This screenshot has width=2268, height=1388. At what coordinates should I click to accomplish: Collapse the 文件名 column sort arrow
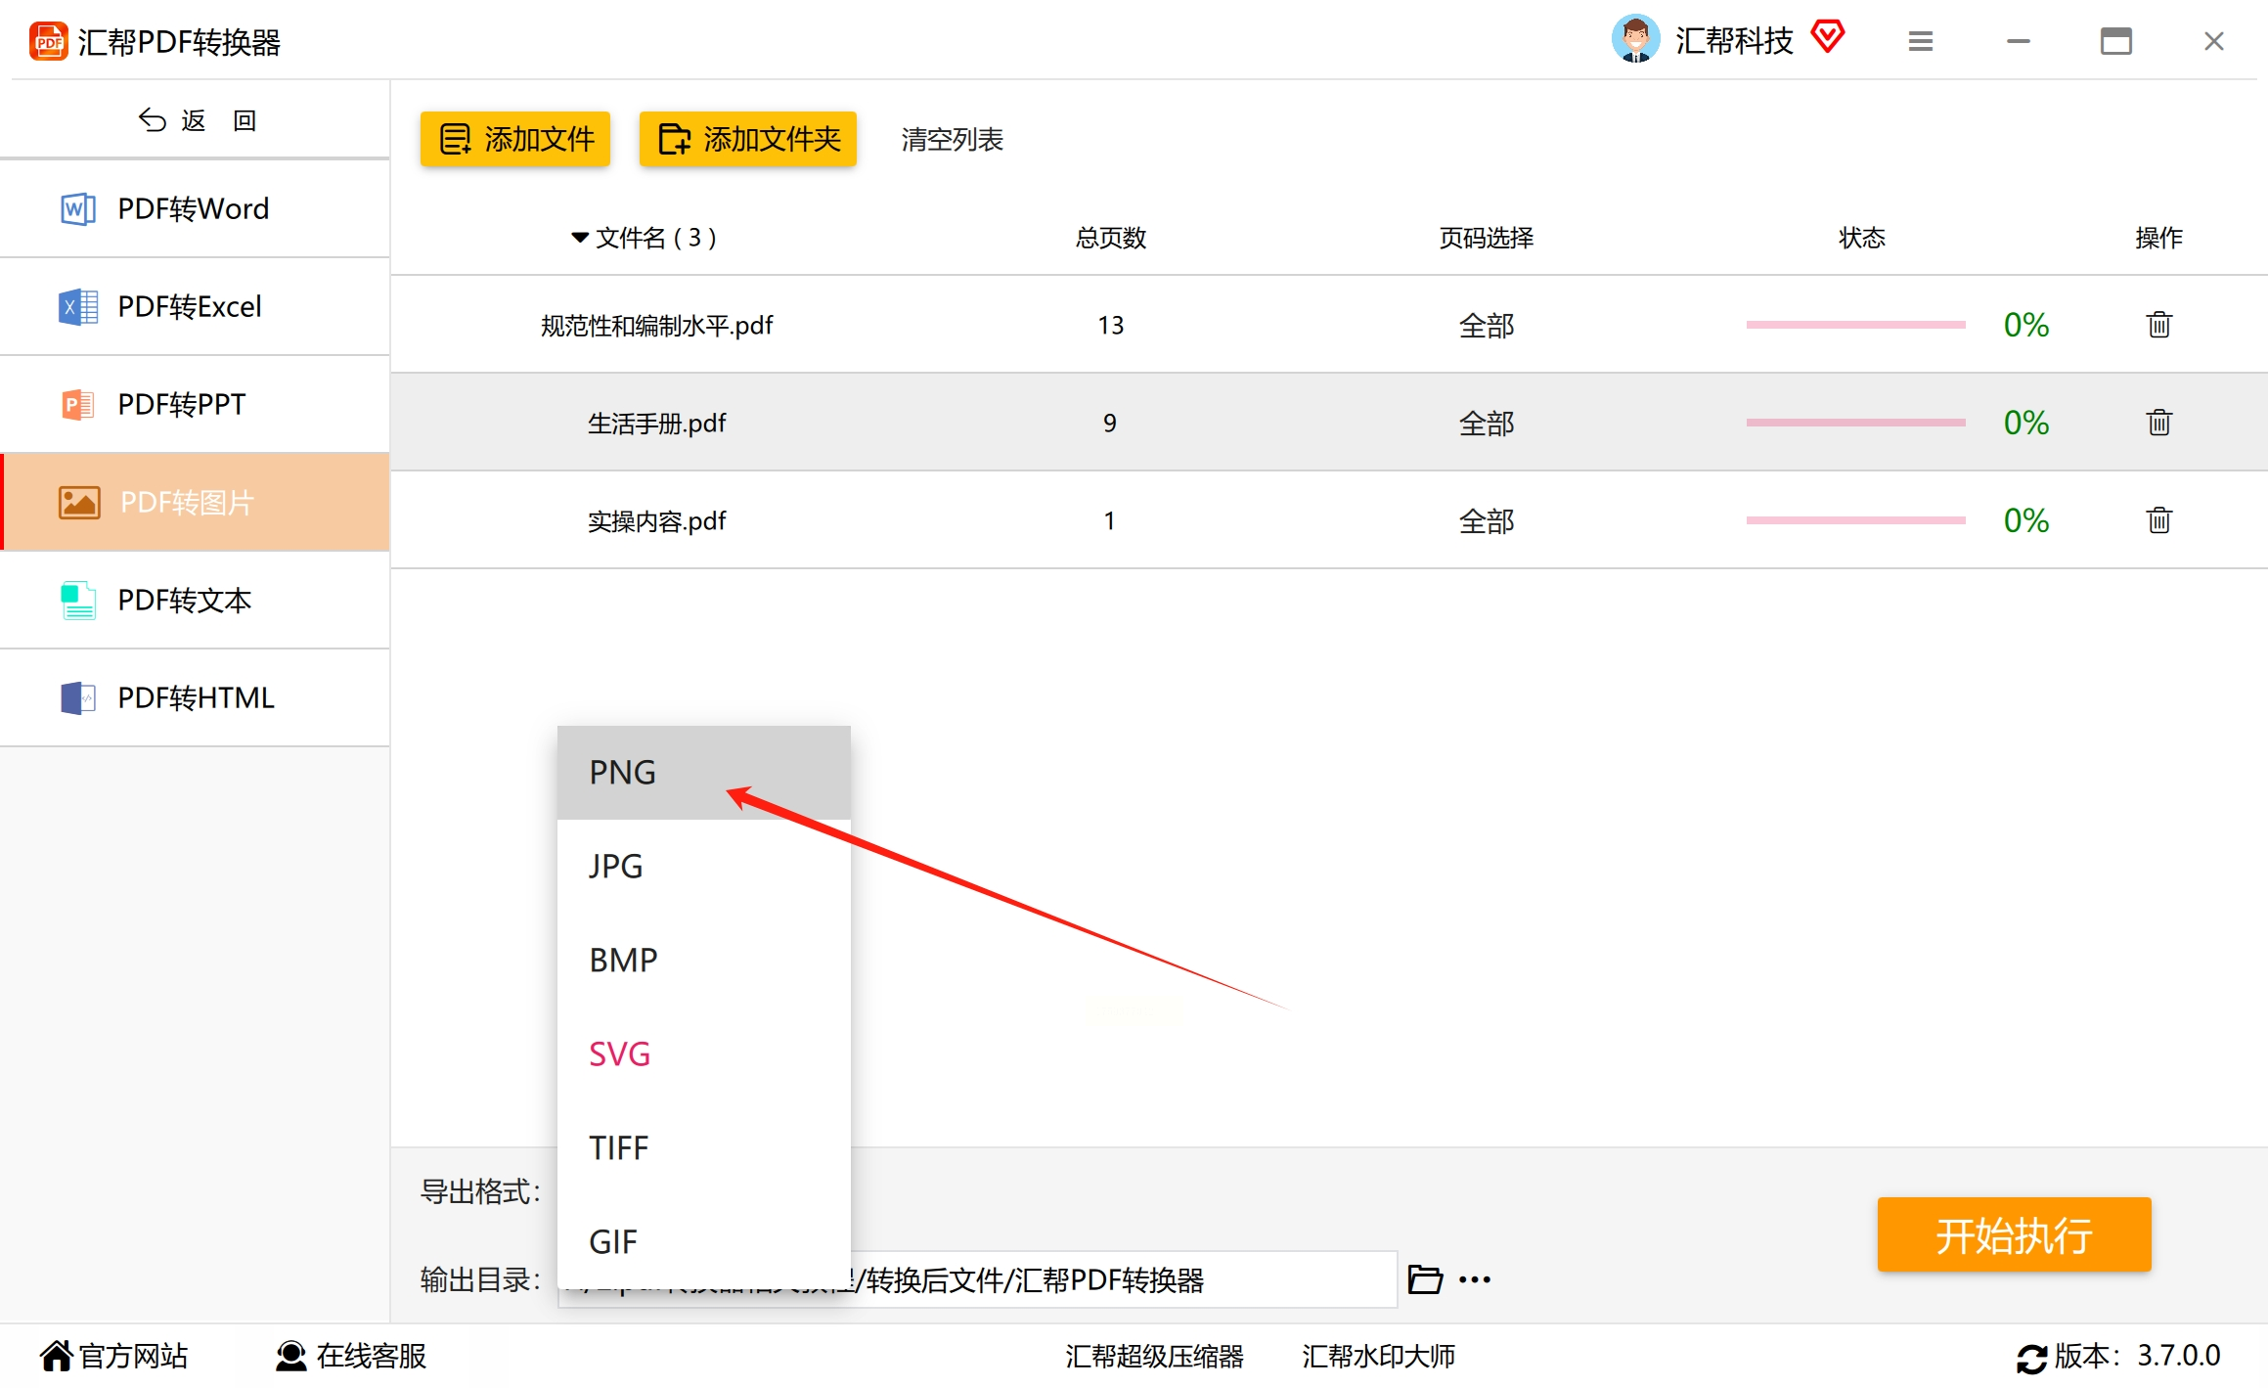point(580,238)
